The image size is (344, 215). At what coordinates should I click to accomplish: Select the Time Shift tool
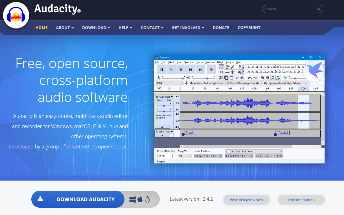pyautogui.click(x=227, y=72)
